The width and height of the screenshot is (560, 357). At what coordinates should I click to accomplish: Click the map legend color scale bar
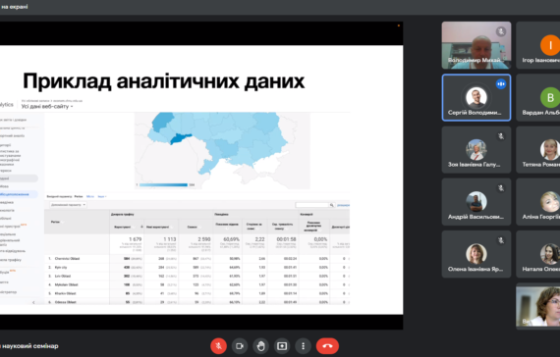tap(163, 184)
